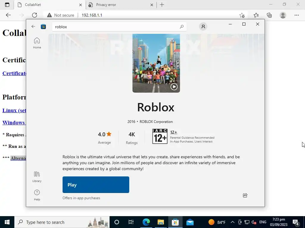This screenshot has width=305, height=228.
Task: Go back in Microsoft Store
Action: click(x=33, y=26)
